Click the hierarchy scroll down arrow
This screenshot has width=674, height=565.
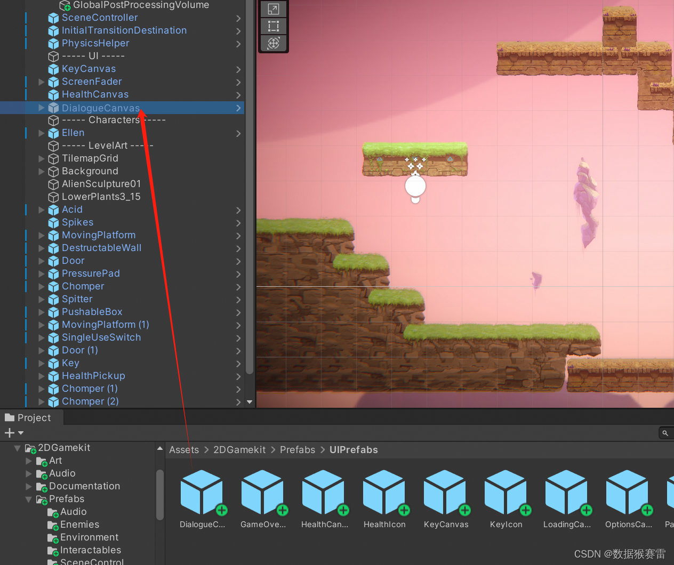250,402
